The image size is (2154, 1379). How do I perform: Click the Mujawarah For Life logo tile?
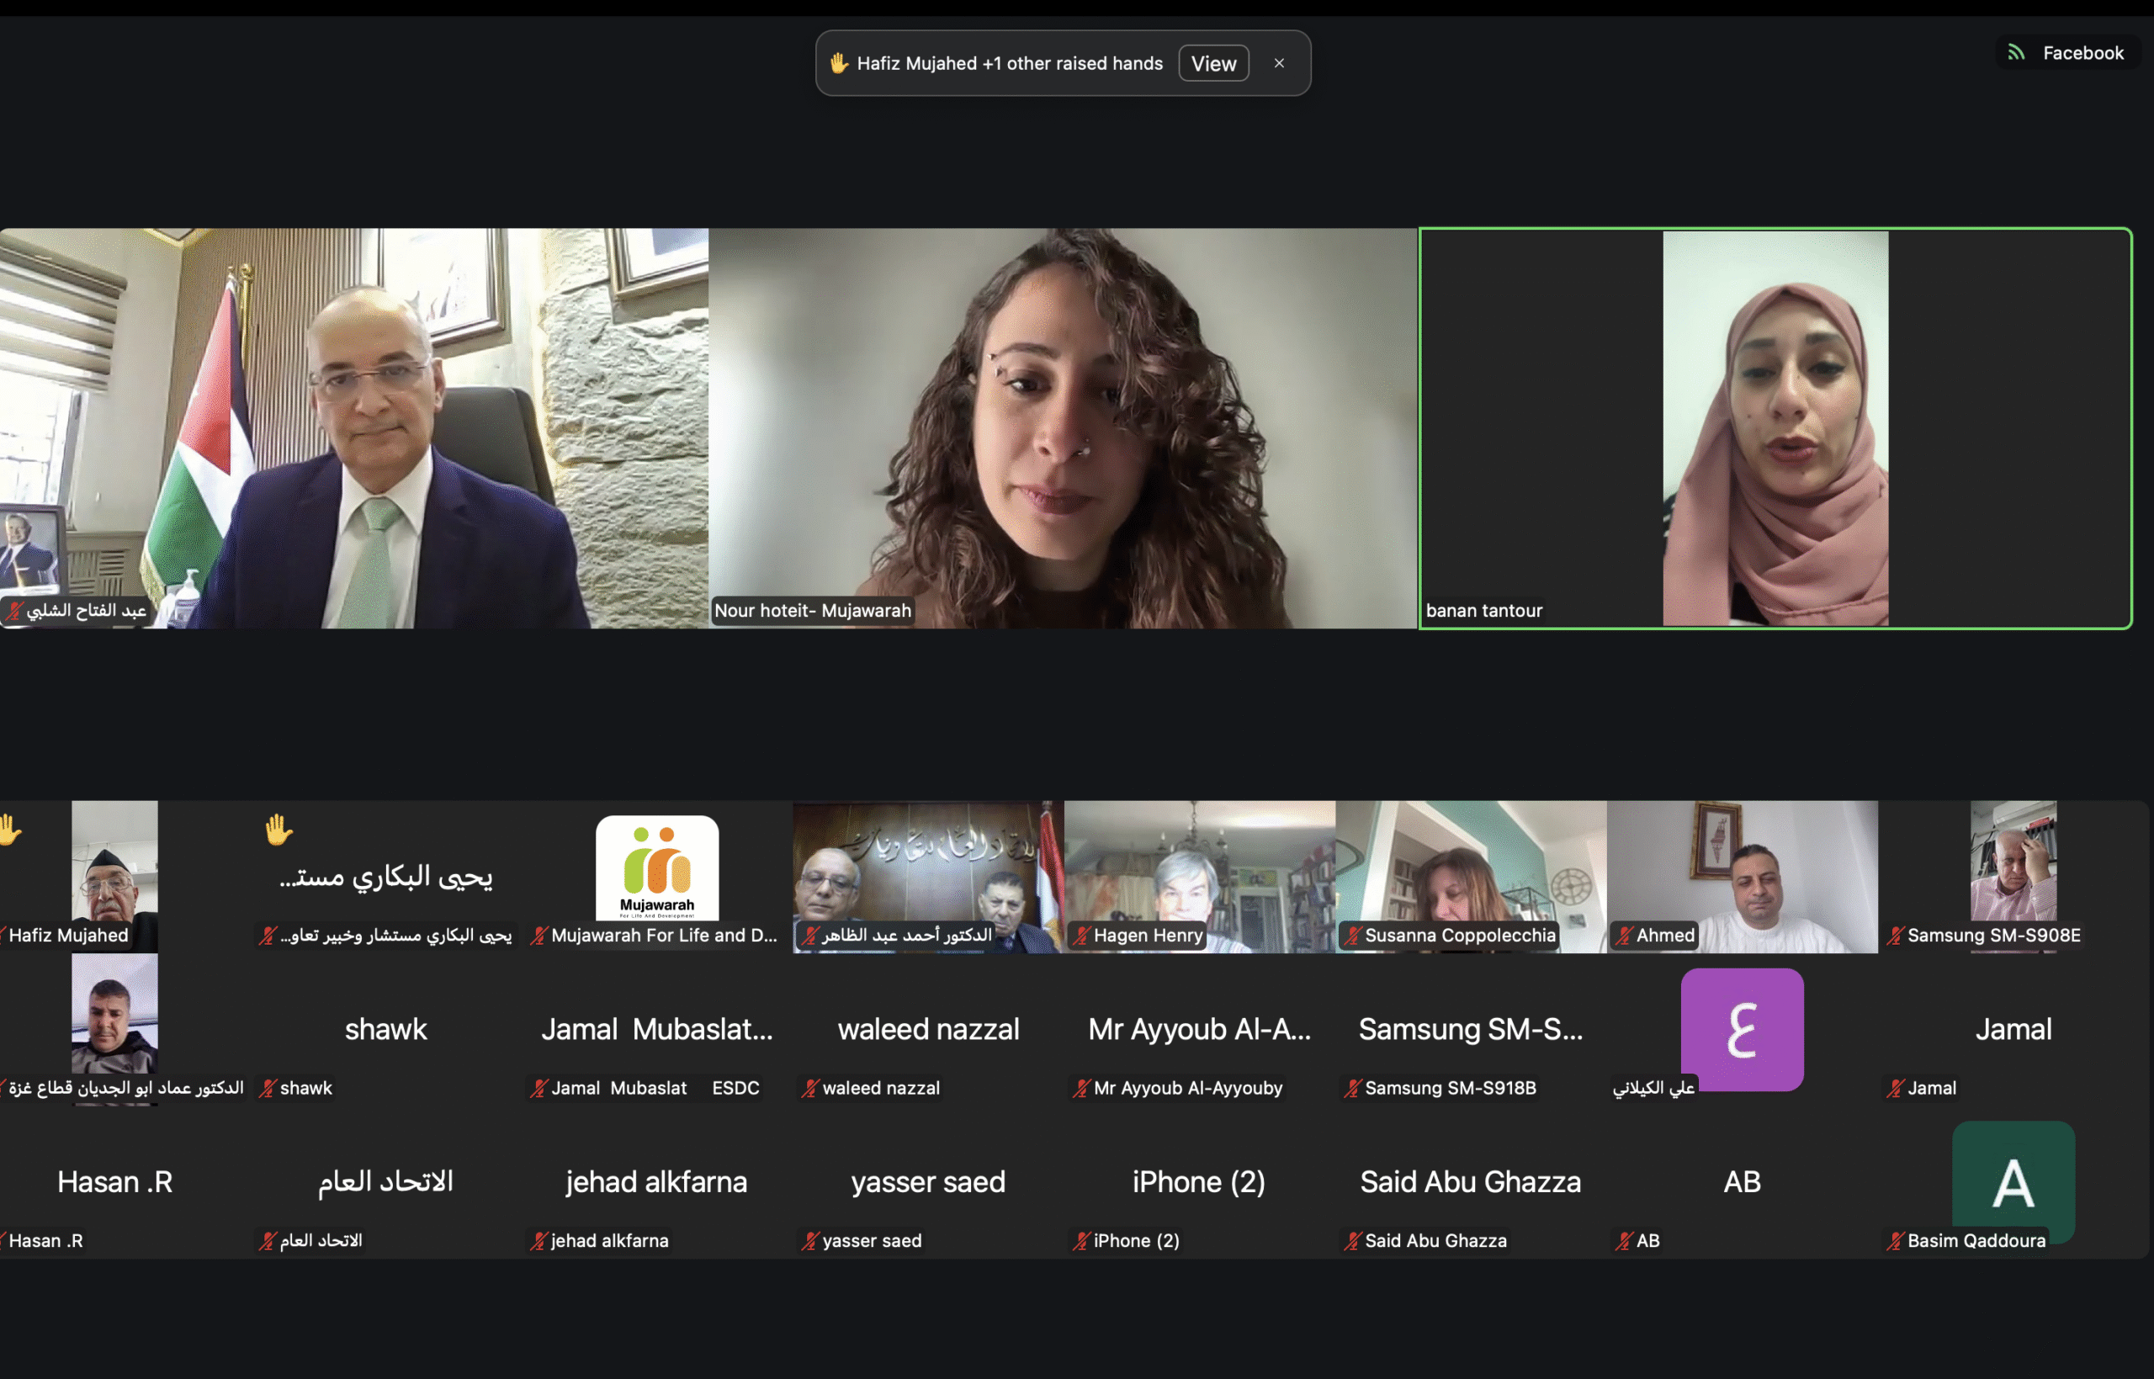pos(658,868)
